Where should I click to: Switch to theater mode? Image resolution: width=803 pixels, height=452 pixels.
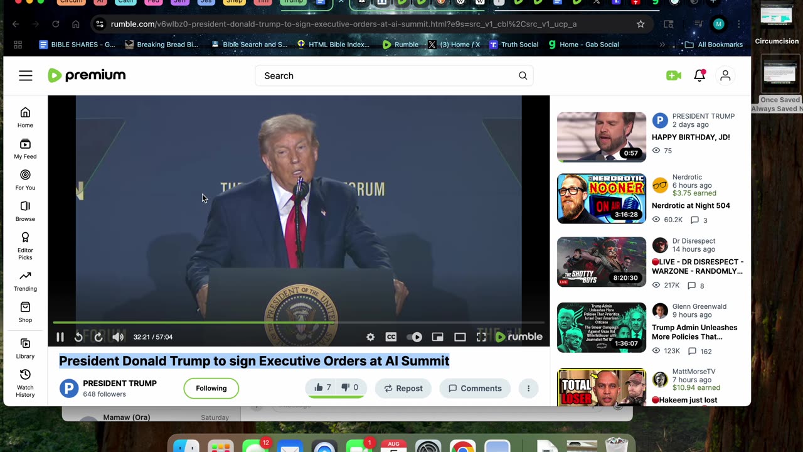click(460, 337)
